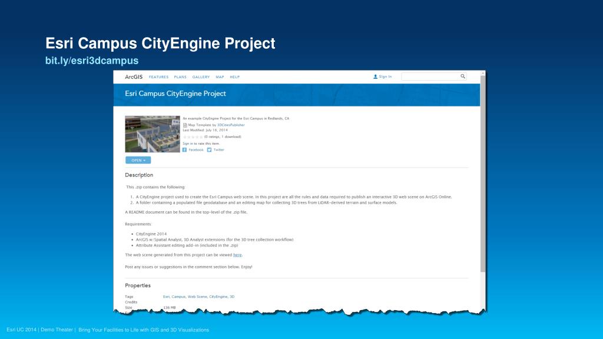Click the '136 MB' size value
The width and height of the screenshot is (603, 339).
[169, 307]
